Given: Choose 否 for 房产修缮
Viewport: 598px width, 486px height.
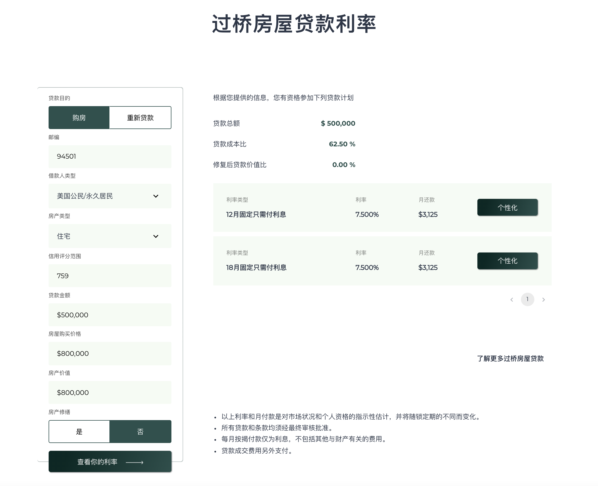Looking at the screenshot, I should (x=140, y=432).
